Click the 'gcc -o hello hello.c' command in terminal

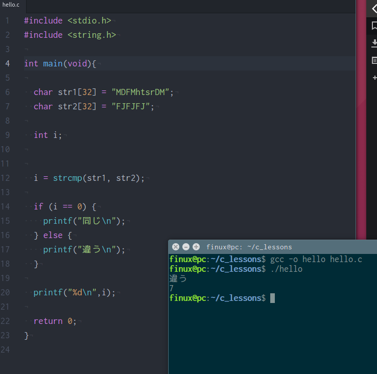[x=316, y=259]
